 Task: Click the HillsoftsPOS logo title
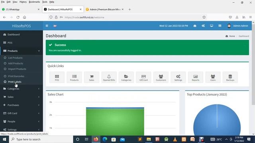pos(22,26)
